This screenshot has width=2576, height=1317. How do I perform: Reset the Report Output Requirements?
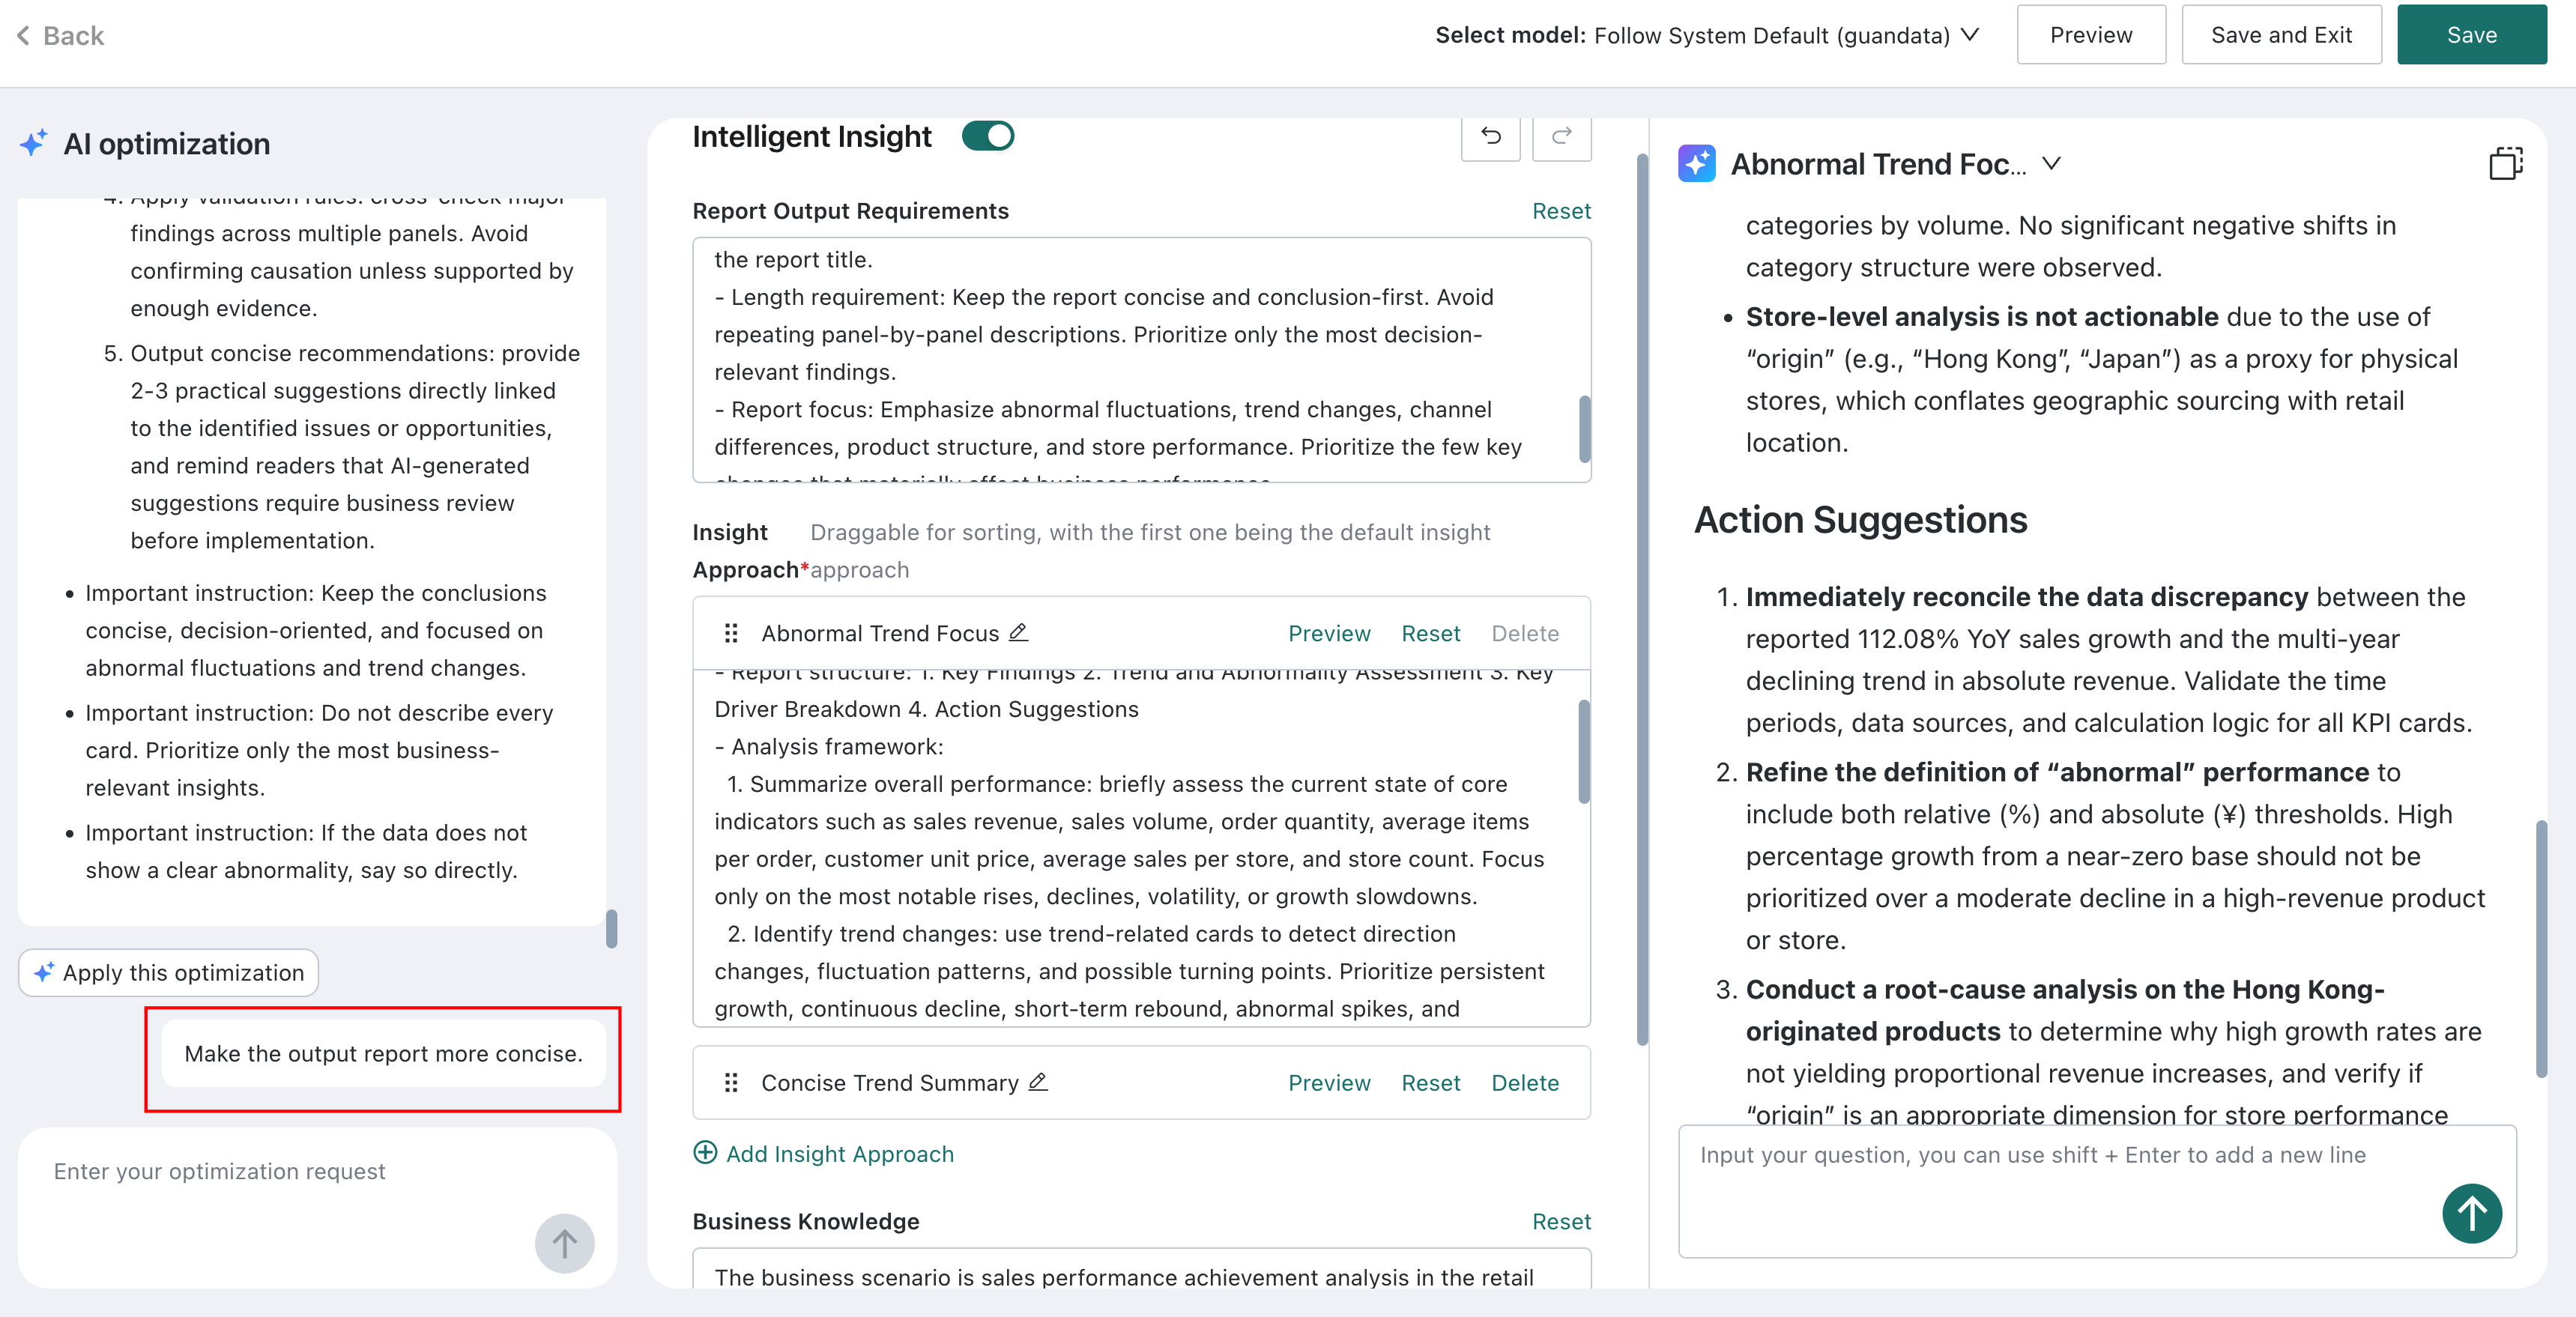pyautogui.click(x=1561, y=211)
